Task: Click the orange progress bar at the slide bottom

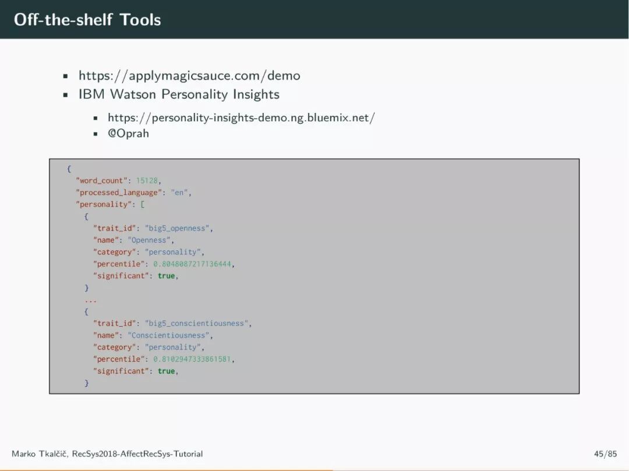Action: point(167,470)
